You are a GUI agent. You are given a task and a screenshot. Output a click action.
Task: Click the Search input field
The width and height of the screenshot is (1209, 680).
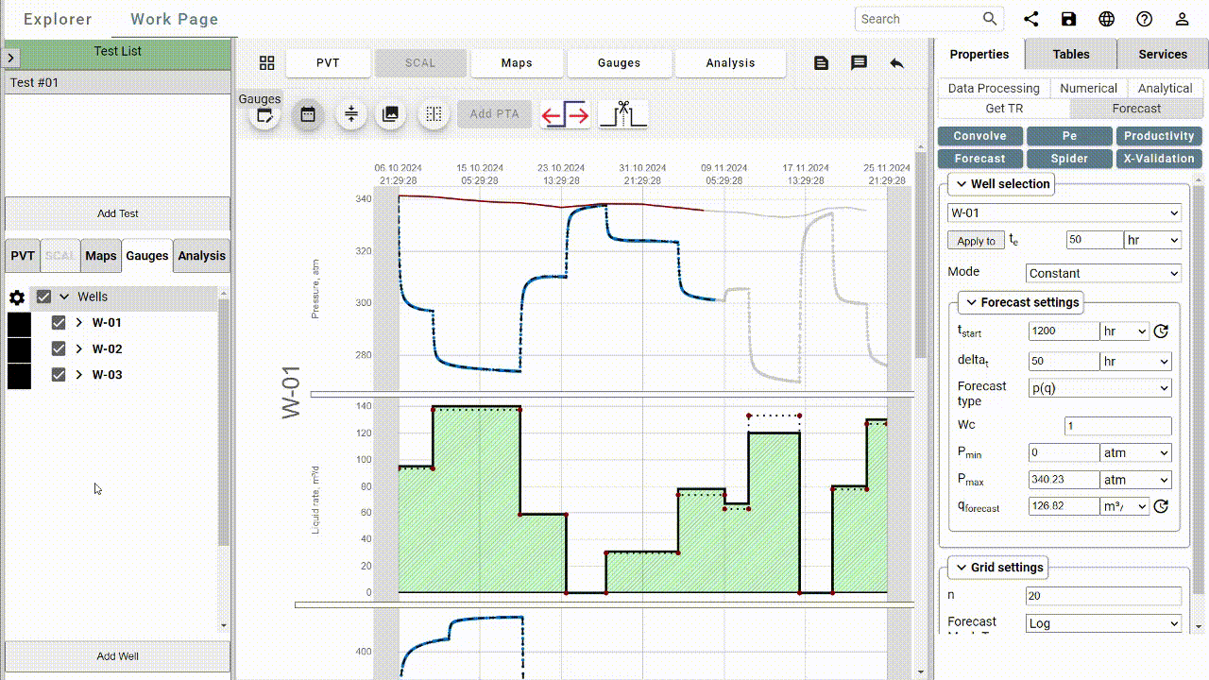pyautogui.click(x=918, y=19)
